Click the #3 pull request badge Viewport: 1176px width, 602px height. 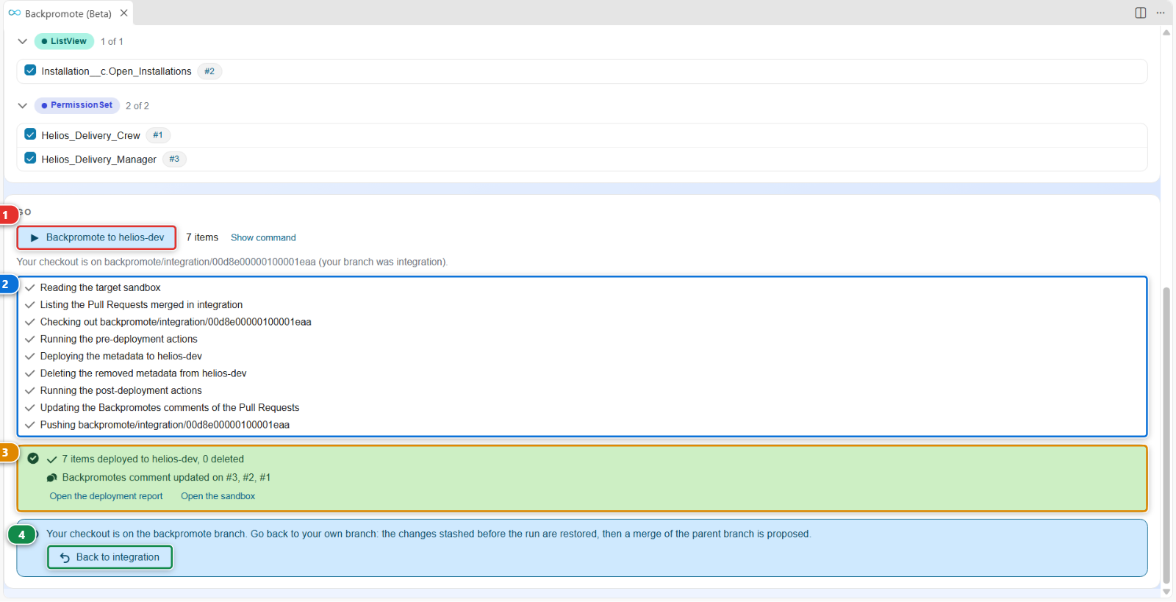(x=174, y=159)
